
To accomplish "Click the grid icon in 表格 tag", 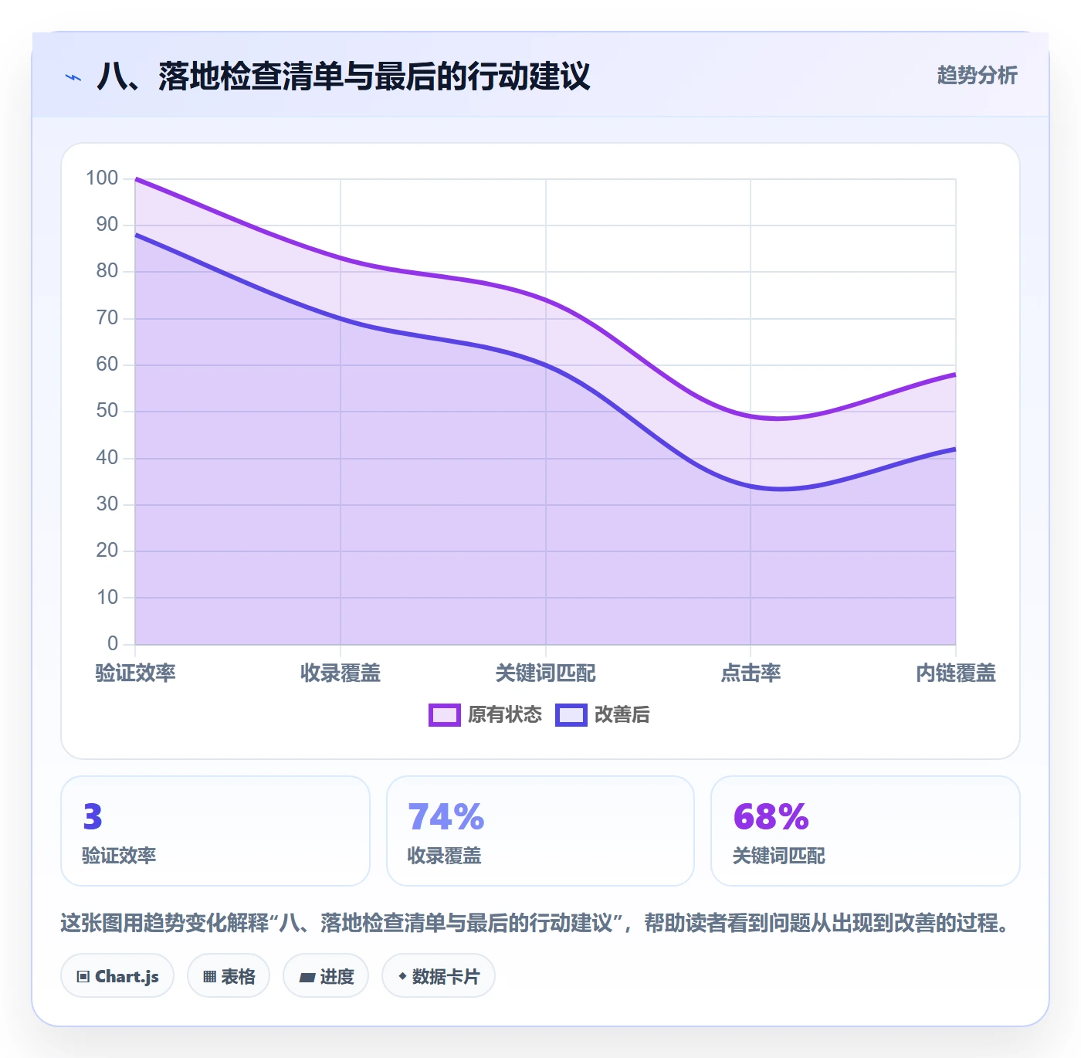I will coord(209,977).
